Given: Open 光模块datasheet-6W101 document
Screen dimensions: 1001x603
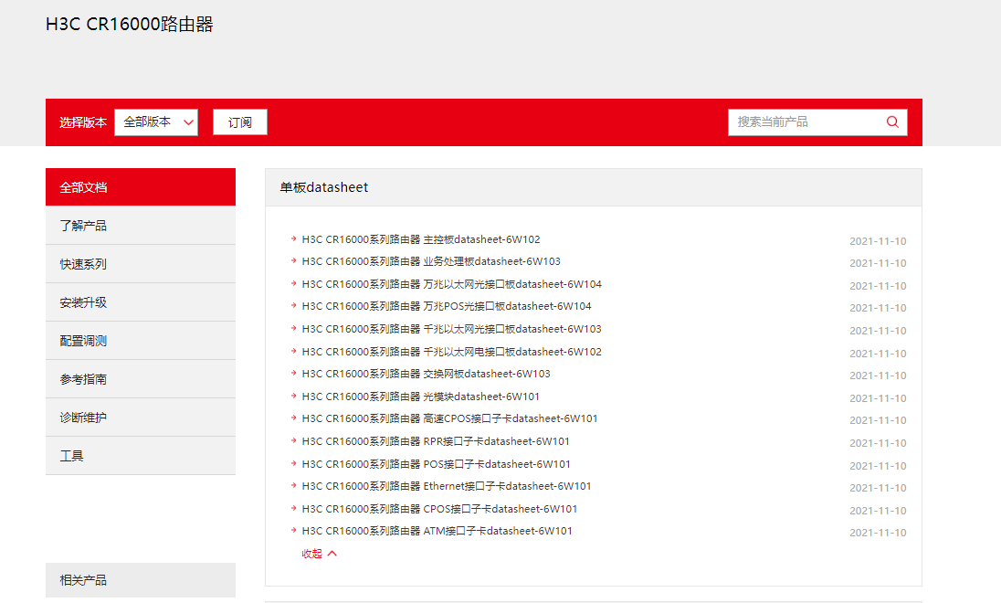Looking at the screenshot, I should 421,397.
